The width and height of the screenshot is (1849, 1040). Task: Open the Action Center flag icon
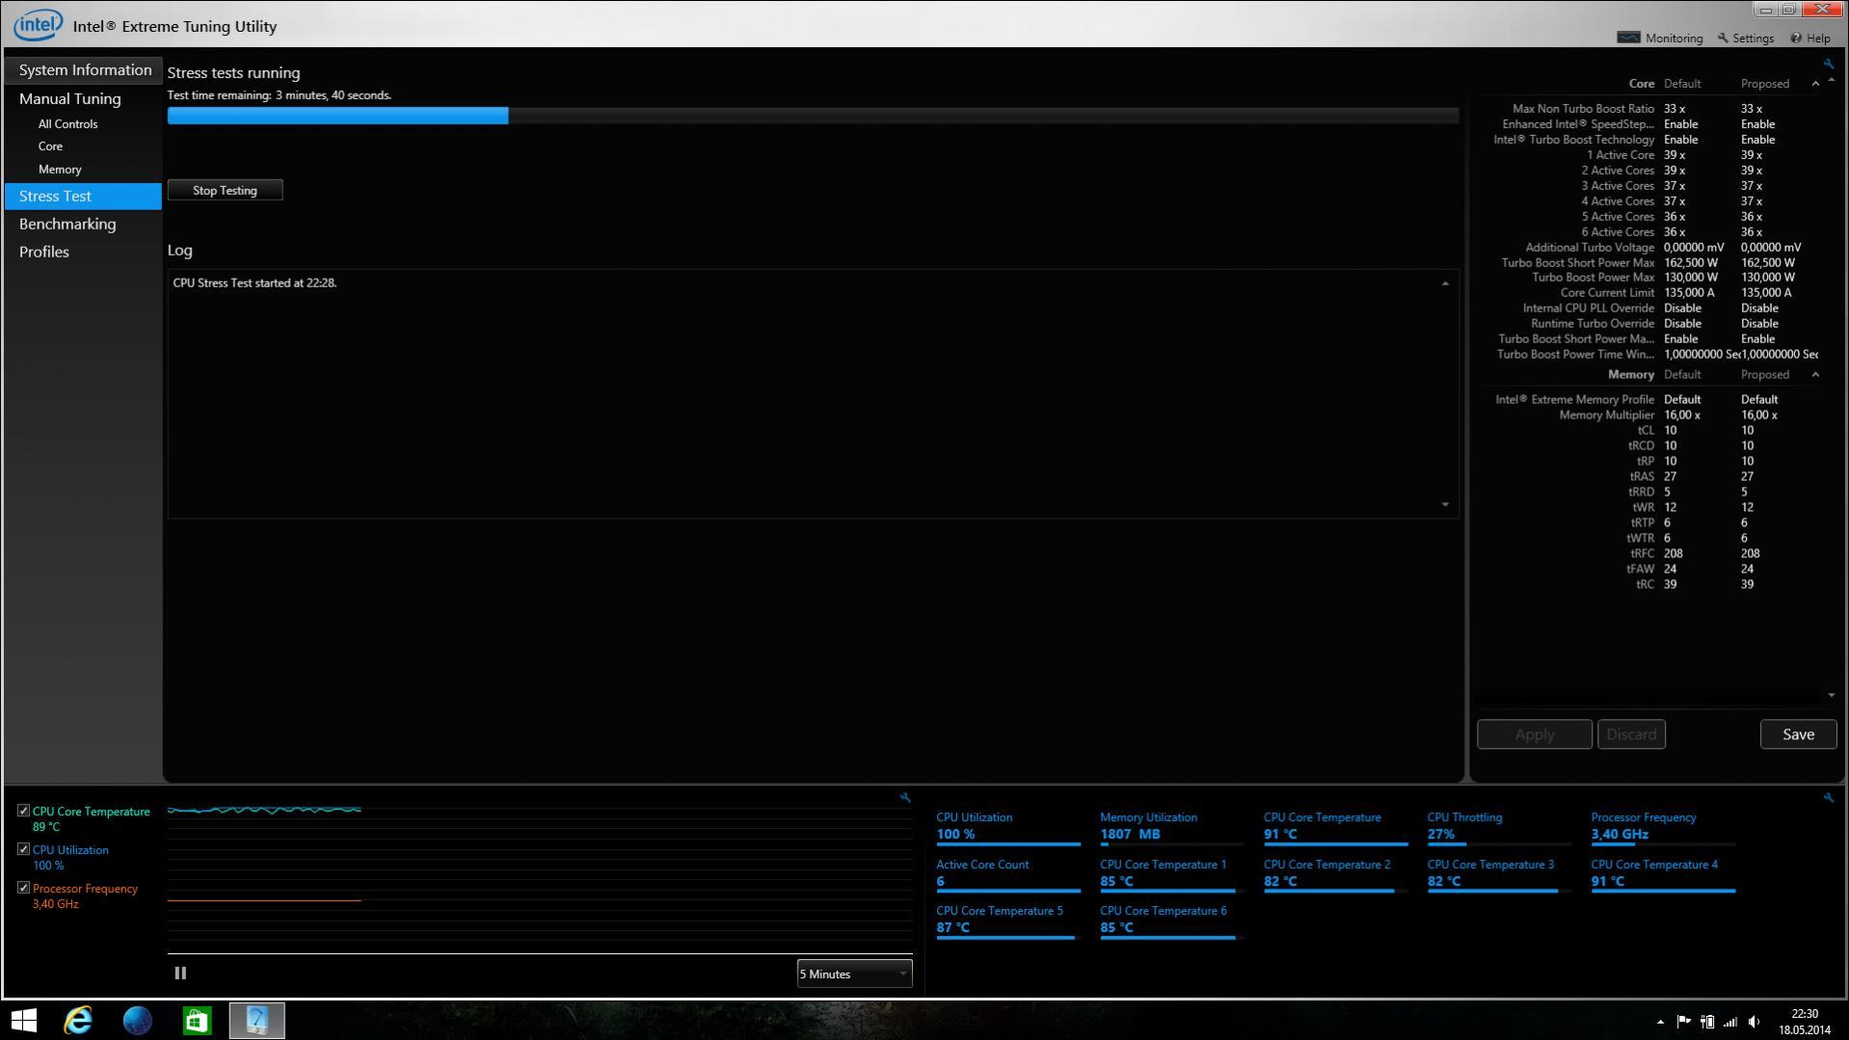1683,1021
